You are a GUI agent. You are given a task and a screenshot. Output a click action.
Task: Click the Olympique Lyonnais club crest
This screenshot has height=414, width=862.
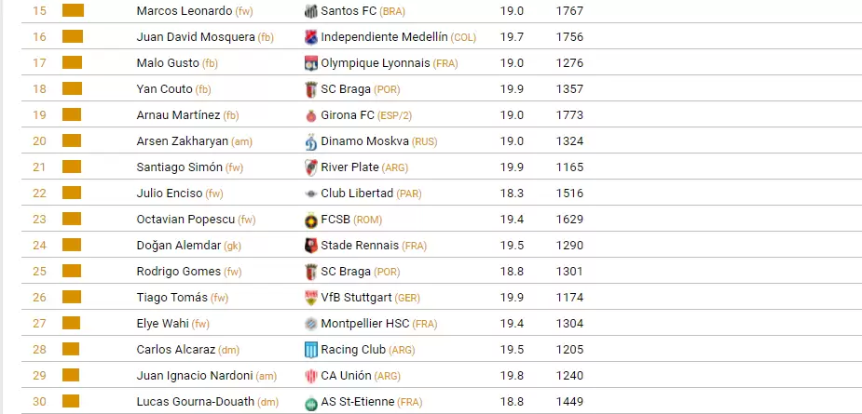[x=311, y=63]
